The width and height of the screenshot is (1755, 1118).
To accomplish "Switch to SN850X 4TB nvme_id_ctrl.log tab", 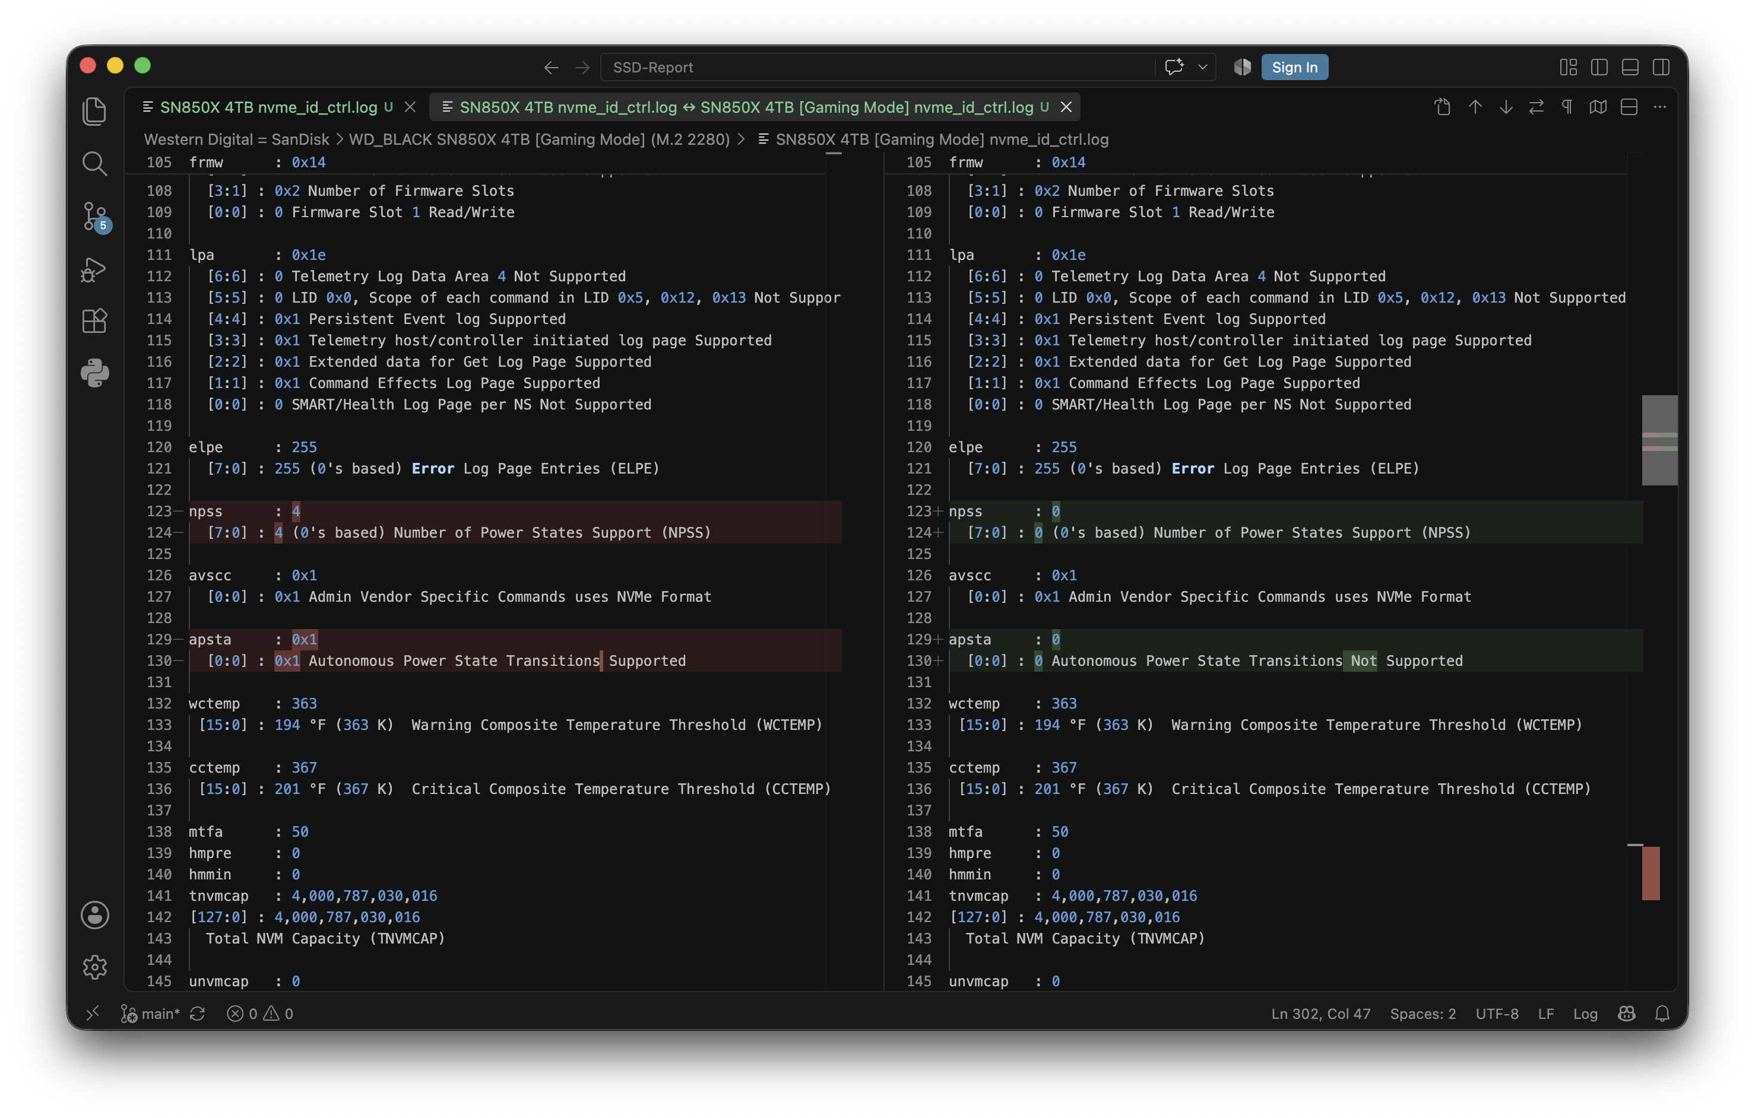I will coord(268,107).
